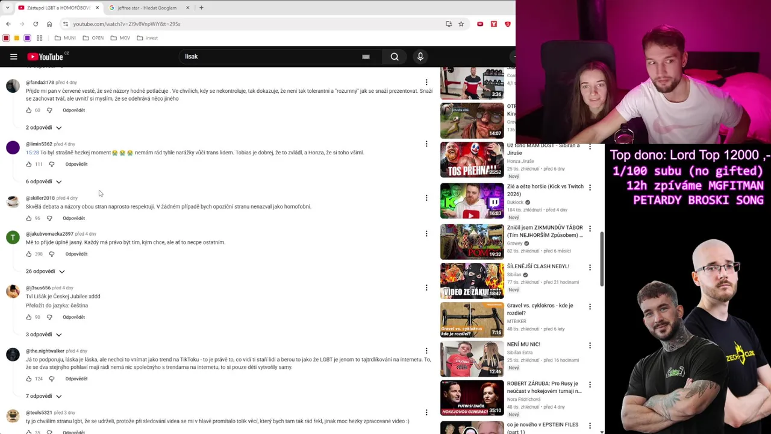Open the OPEN bookmarks folder
Image resolution: width=771 pixels, height=434 pixels.
coord(93,38)
